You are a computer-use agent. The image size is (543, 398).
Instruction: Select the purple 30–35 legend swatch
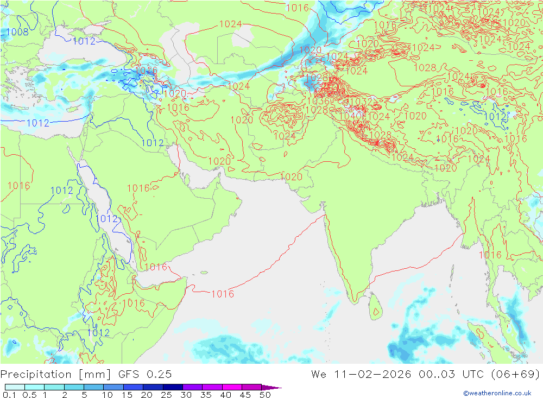tap(193, 387)
